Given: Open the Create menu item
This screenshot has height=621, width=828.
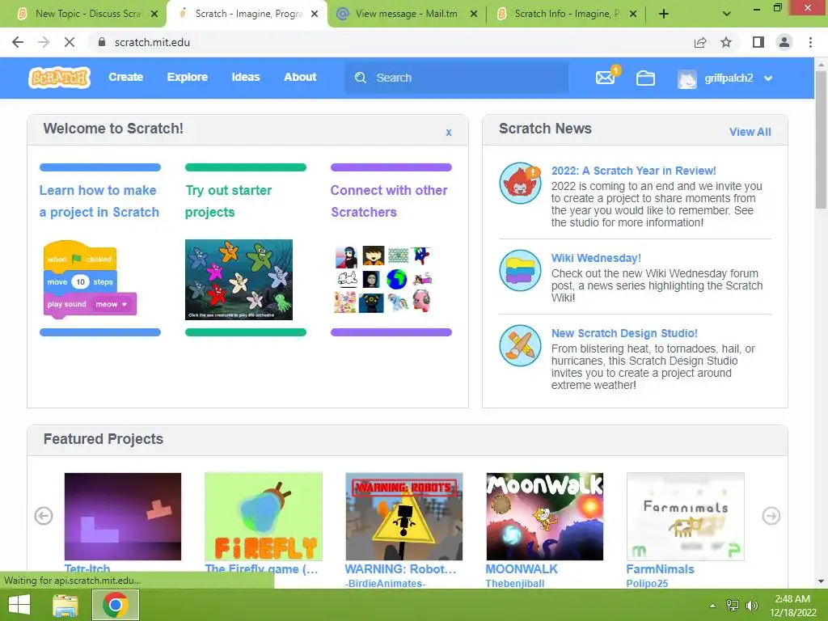Looking at the screenshot, I should tap(125, 77).
